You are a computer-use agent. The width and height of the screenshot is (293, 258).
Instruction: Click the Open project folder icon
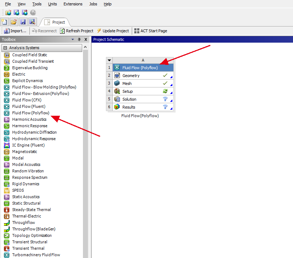pos(14,22)
